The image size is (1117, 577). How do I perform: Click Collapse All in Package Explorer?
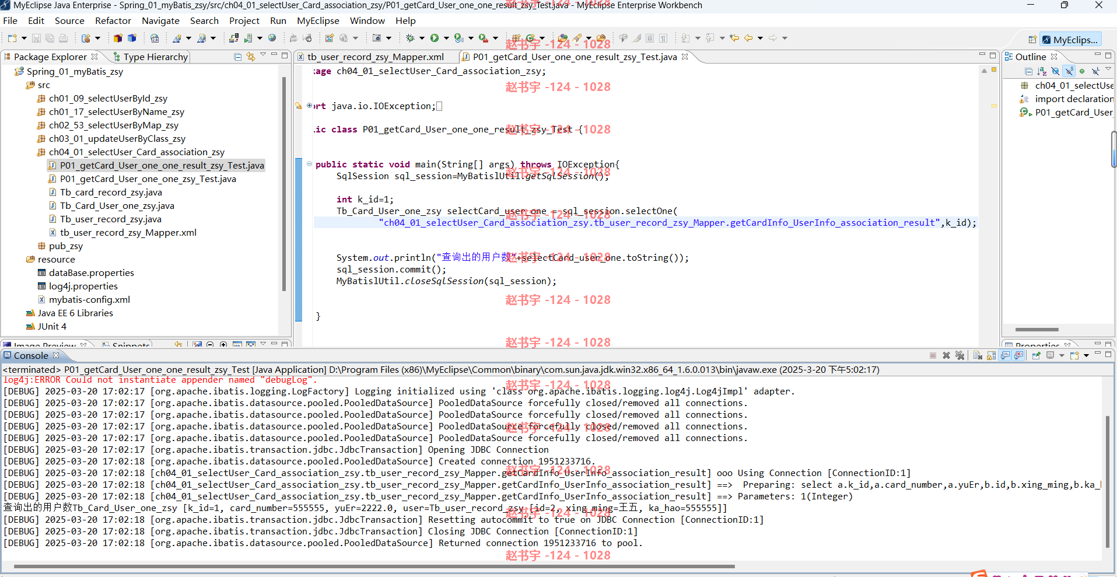coord(237,57)
